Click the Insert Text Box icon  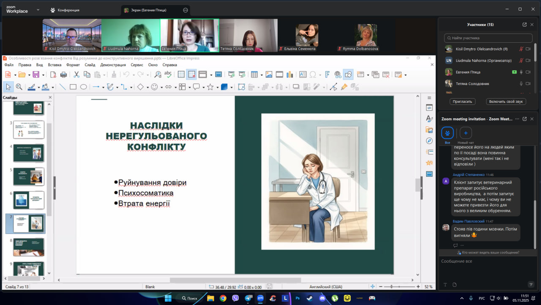point(303,74)
